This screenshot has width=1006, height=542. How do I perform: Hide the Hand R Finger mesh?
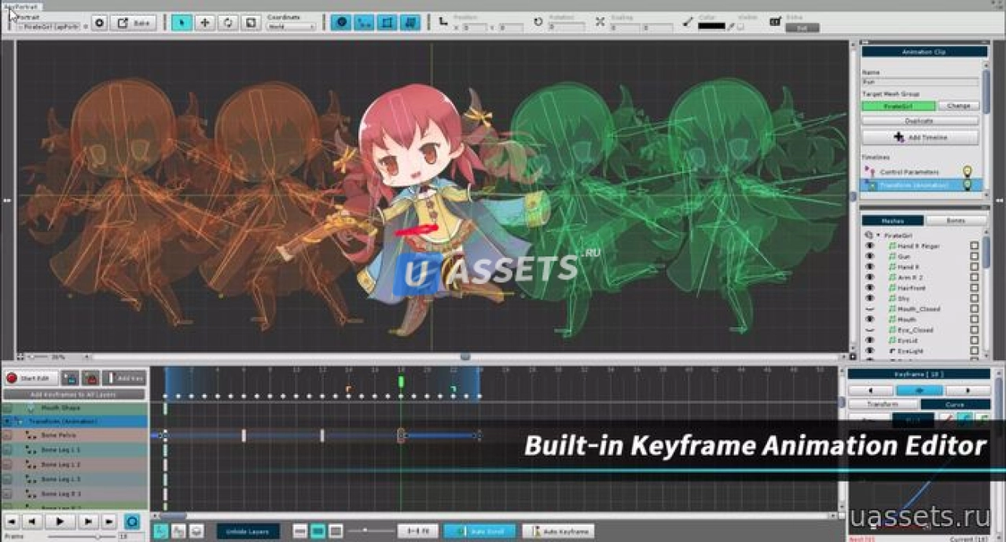tap(870, 245)
